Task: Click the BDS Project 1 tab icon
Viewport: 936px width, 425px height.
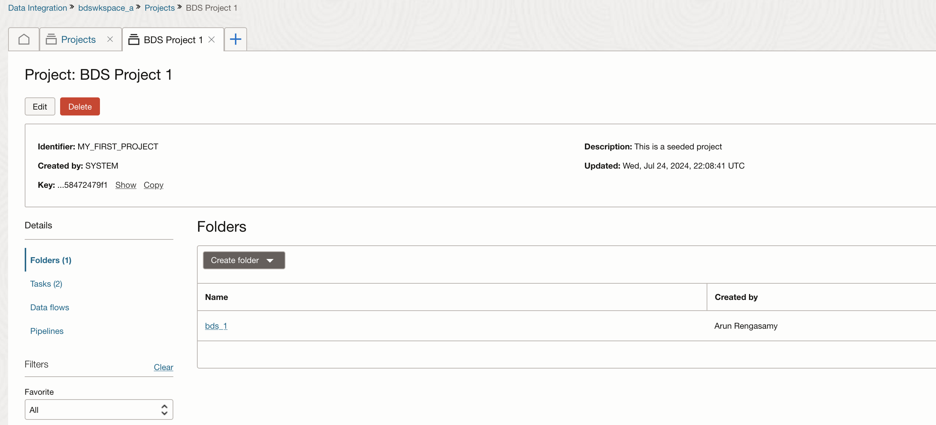Action: click(134, 39)
